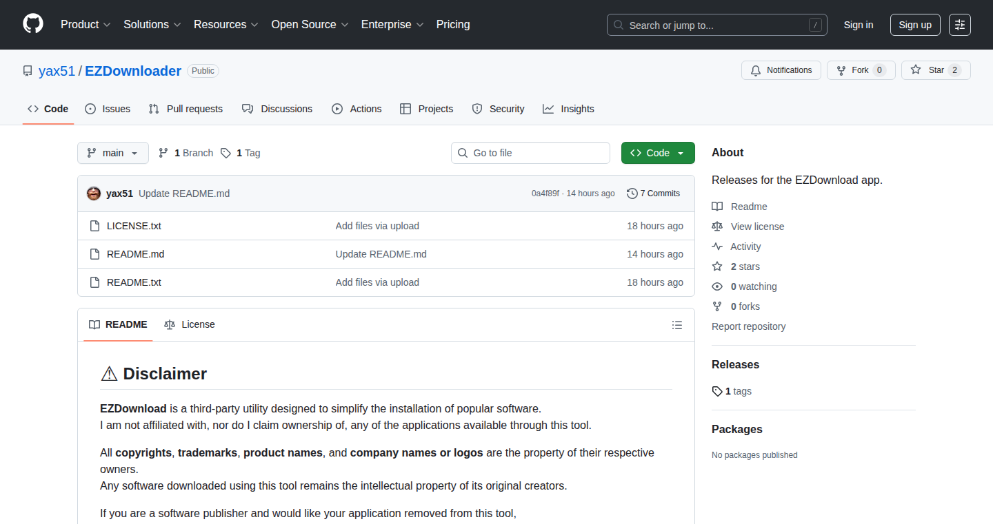Switch to the Code tab
This screenshot has width=993, height=524.
tap(48, 109)
